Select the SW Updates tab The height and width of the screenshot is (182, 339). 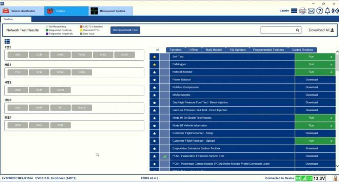coord(237,50)
